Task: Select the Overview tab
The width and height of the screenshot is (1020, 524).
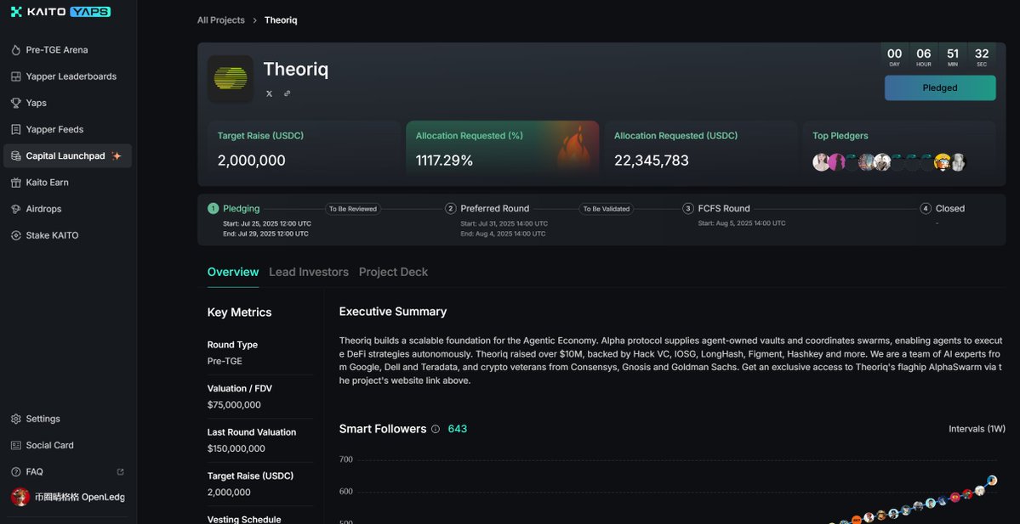Action: (233, 272)
